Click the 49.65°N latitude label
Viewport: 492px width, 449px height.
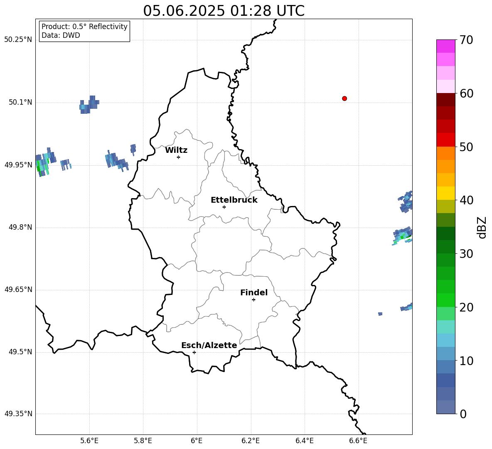pyautogui.click(x=18, y=290)
